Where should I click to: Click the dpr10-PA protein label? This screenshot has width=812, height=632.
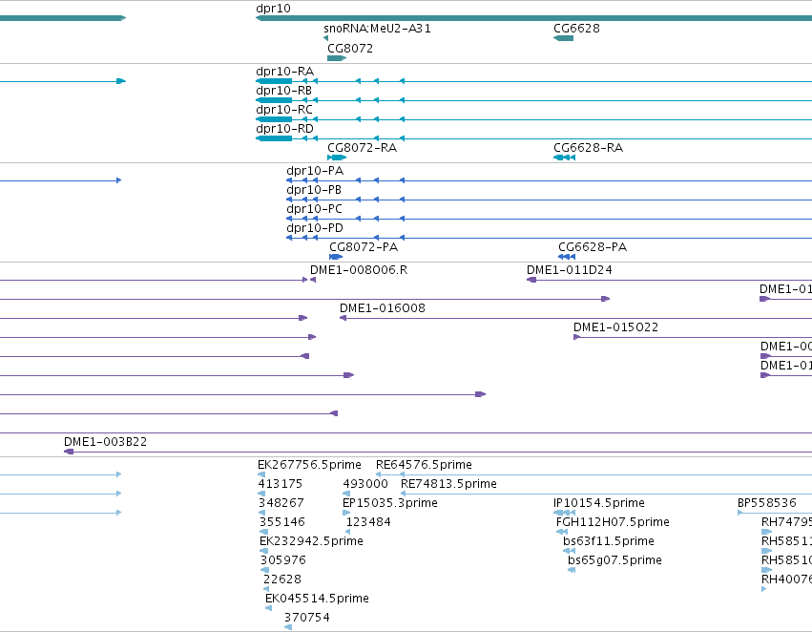point(314,171)
